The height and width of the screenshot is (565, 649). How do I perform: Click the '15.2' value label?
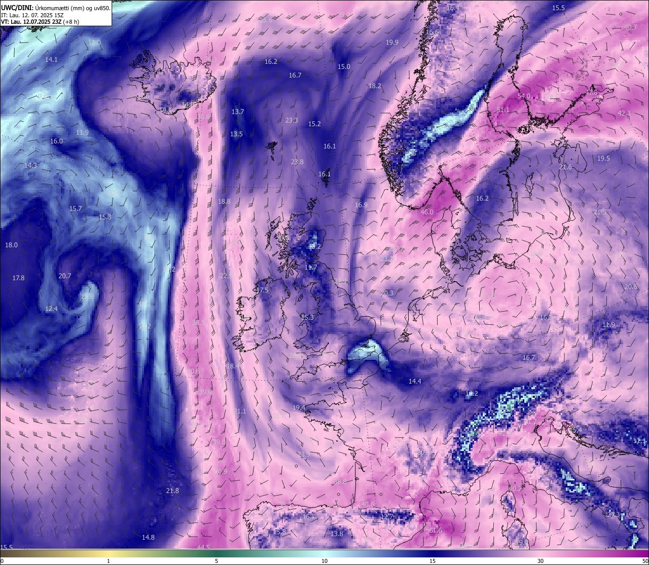coord(314,124)
